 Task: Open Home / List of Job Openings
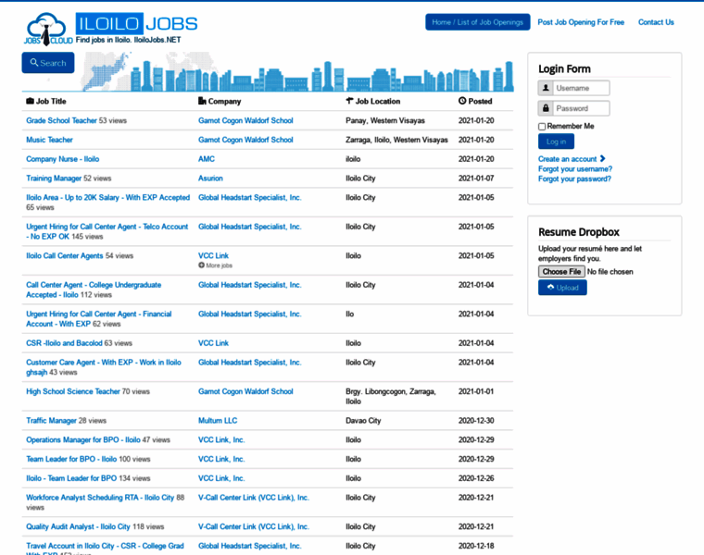pos(478,22)
